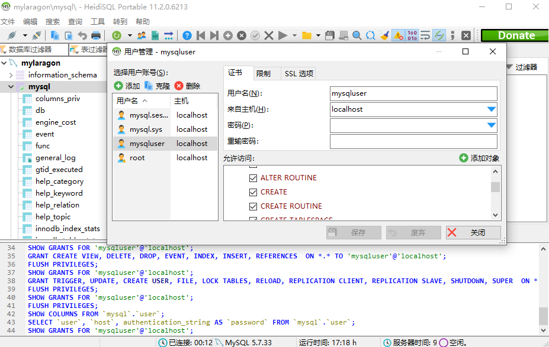Open the From host dropdown arrow
This screenshot has width=549, height=347.
coord(491,109)
